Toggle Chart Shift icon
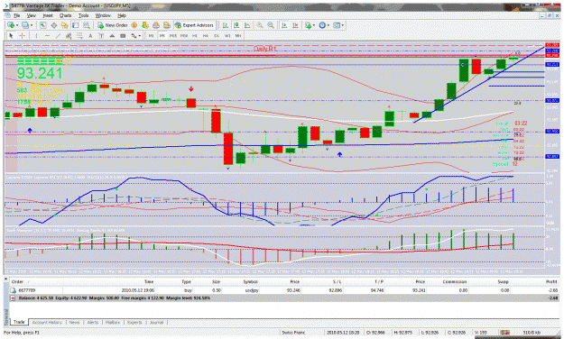Viewport: 564px width, 339px height. click(x=295, y=25)
